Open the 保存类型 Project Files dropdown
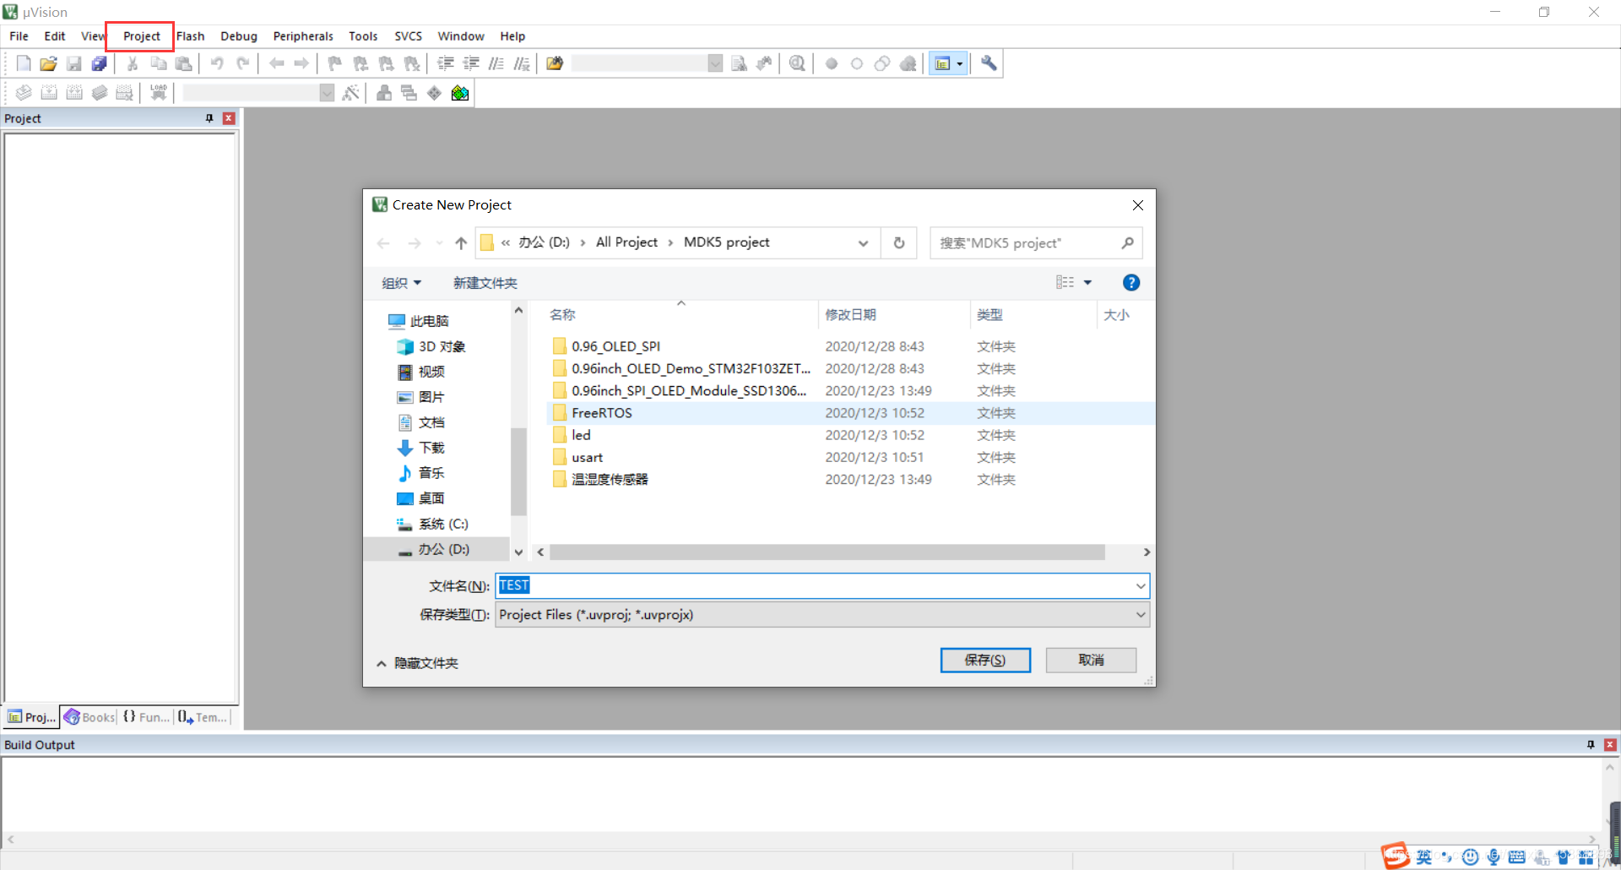1621x870 pixels. 822,615
